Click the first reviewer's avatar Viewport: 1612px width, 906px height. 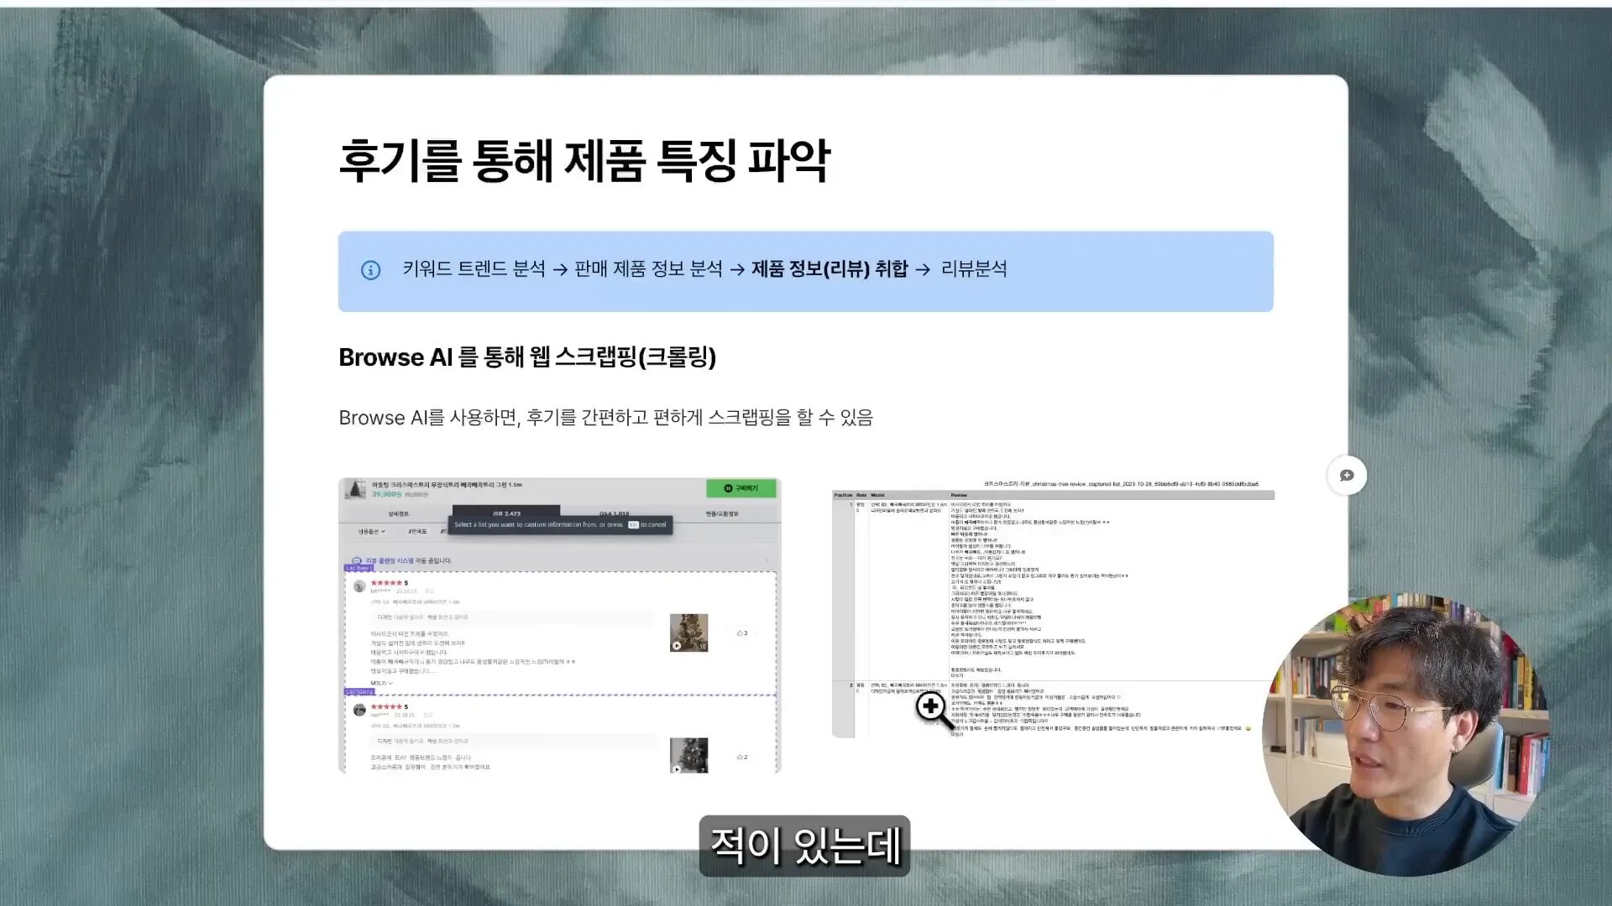point(359,586)
